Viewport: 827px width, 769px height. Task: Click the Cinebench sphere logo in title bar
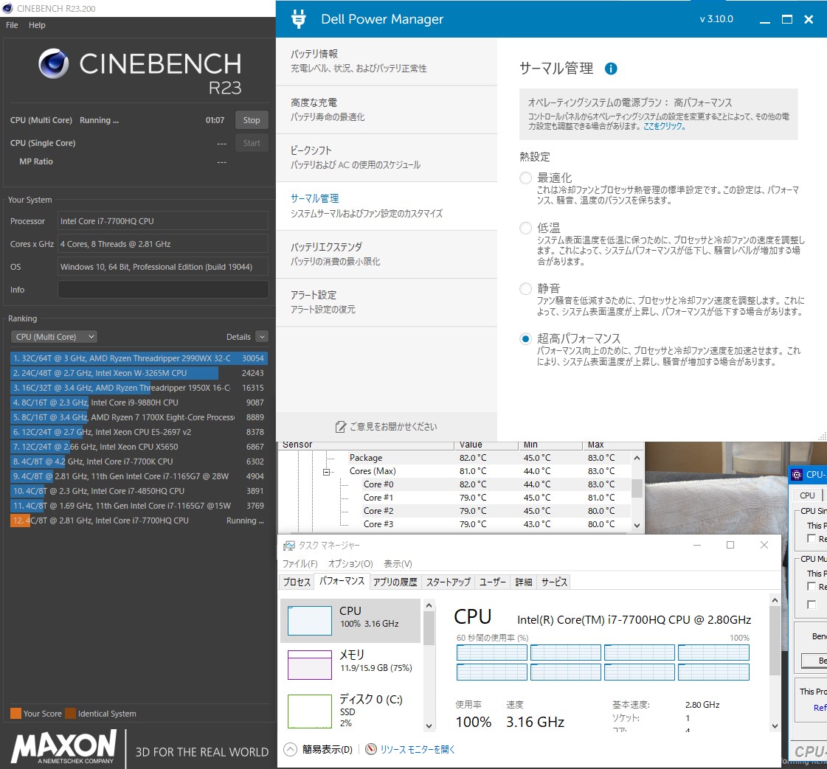[8, 8]
